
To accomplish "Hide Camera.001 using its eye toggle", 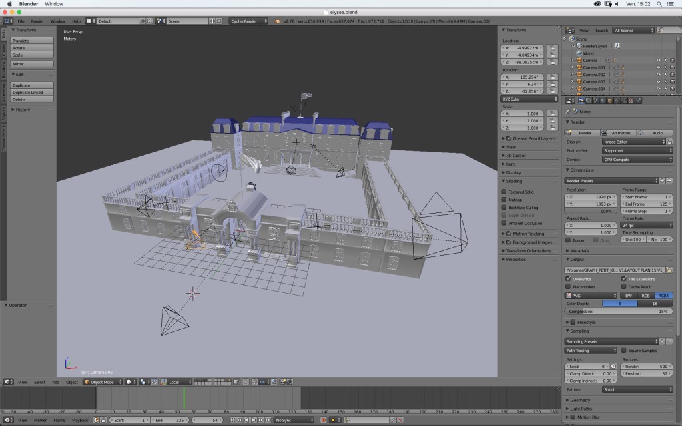I will [658, 67].
